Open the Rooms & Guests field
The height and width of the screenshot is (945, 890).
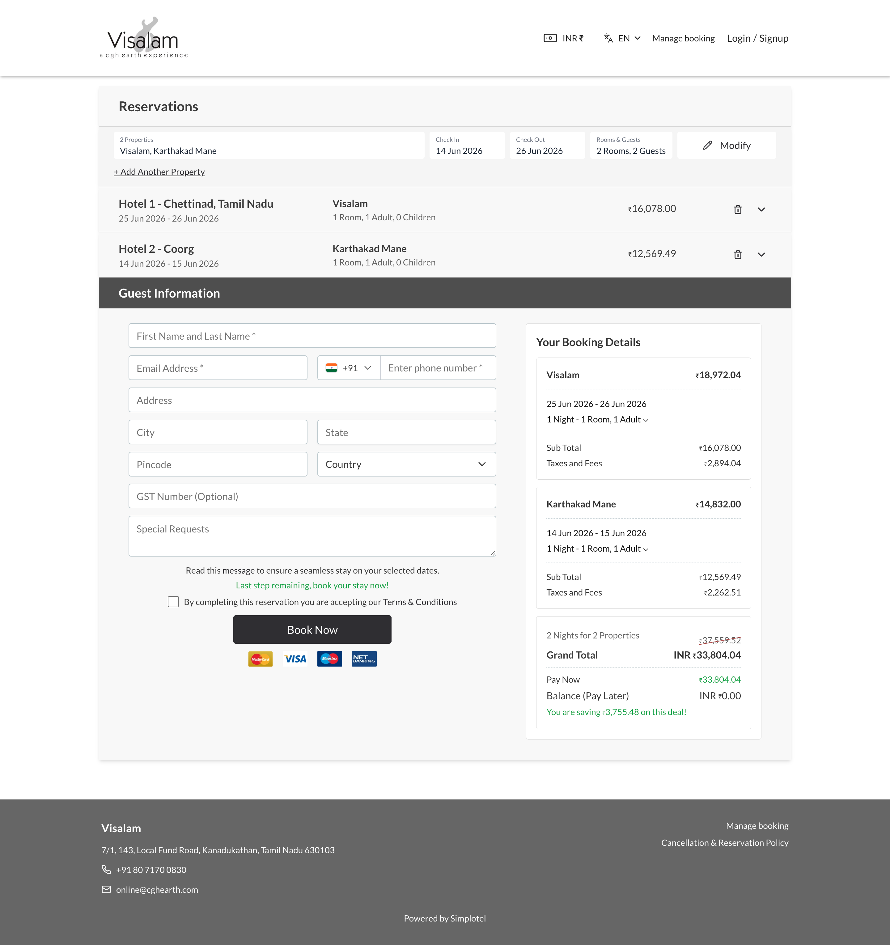click(631, 145)
